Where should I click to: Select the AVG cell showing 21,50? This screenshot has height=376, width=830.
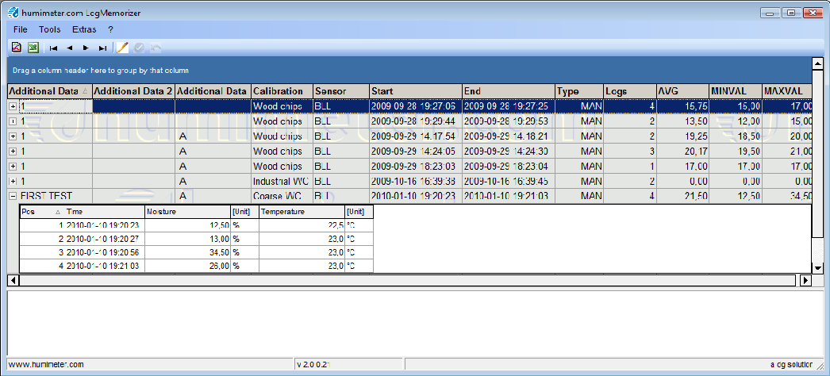point(683,196)
